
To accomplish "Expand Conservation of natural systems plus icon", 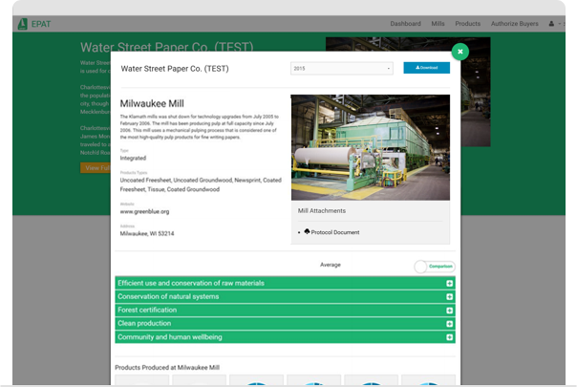I will (449, 297).
